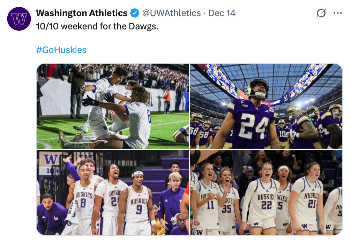This screenshot has width=351, height=243.
Task: Click the Grok explain-post icon
Action: coord(321,13)
